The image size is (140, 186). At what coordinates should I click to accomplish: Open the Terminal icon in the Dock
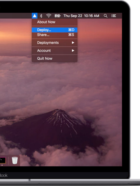pyautogui.click(x=3, y=160)
